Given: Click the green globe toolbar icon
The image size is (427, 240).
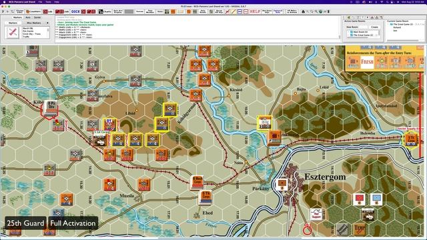Looking at the screenshot, I should click(x=320, y=11).
